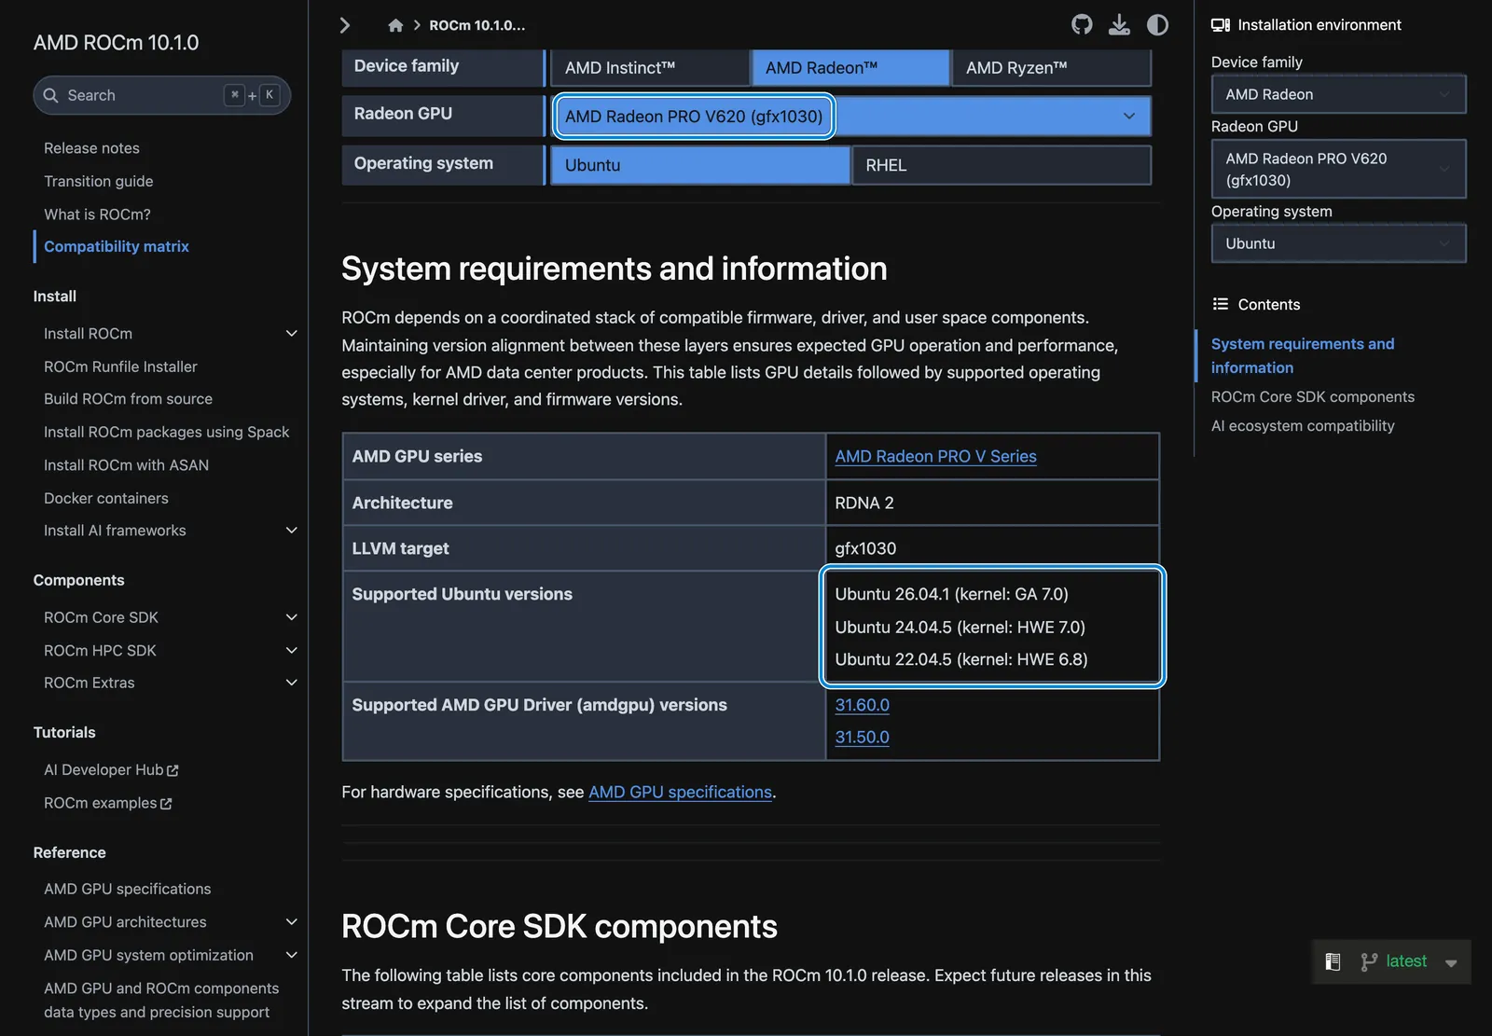
Task: Open the Radeon GPU selector dropdown in table
Action: click(851, 117)
